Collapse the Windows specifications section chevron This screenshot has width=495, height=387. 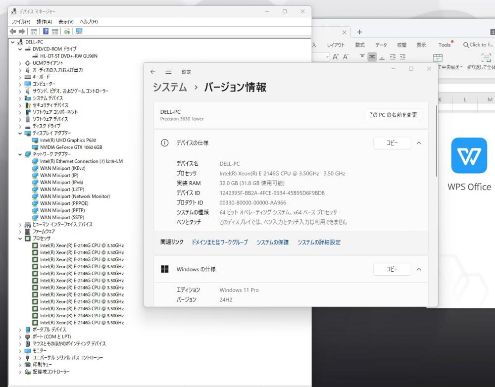coord(419,269)
